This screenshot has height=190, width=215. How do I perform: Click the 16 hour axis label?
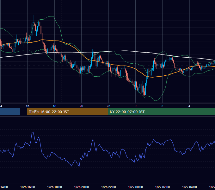(x=28, y=106)
